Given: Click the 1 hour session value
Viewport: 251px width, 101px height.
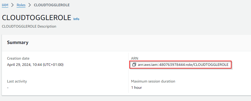Looking at the screenshot, I should 136,87.
